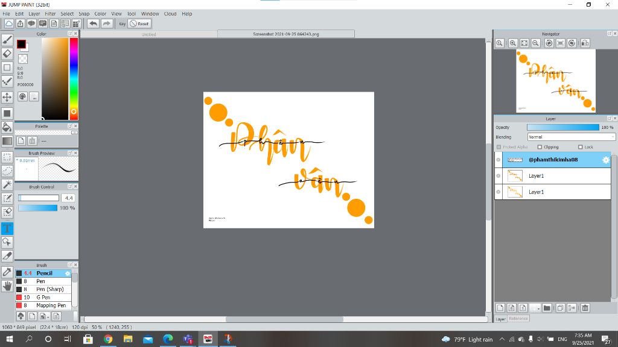Select the Text tool
Image resolution: width=618 pixels, height=347 pixels.
[7, 228]
